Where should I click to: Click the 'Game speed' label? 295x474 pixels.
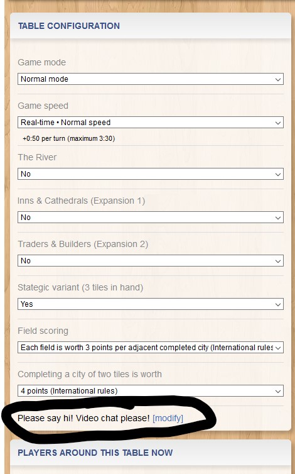(x=43, y=106)
